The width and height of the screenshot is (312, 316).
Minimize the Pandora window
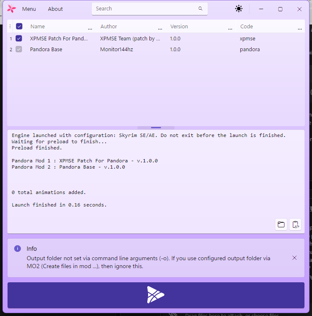click(x=261, y=9)
